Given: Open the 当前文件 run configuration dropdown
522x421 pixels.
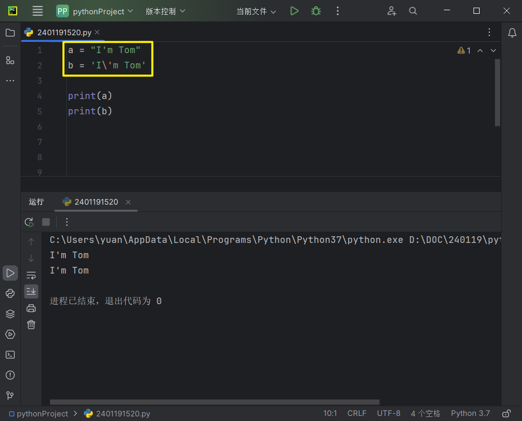Looking at the screenshot, I should (256, 11).
